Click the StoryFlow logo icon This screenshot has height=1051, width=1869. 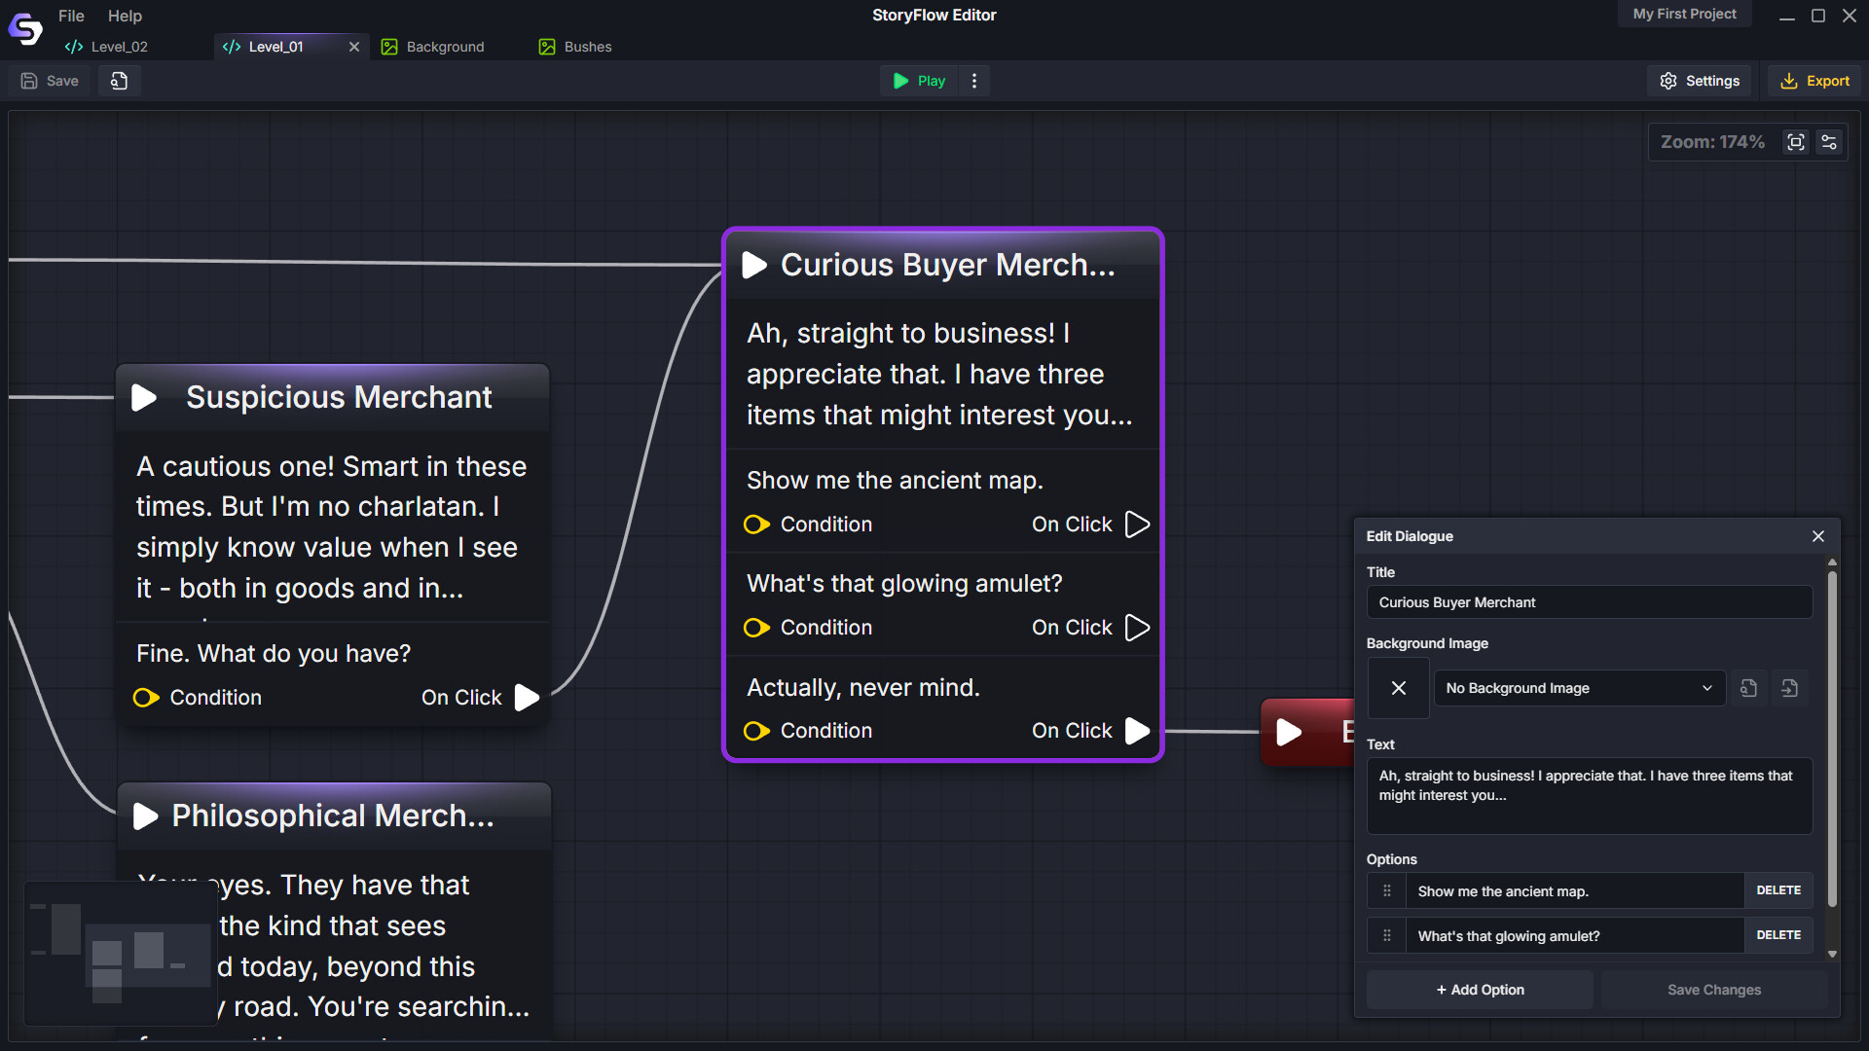tap(25, 29)
